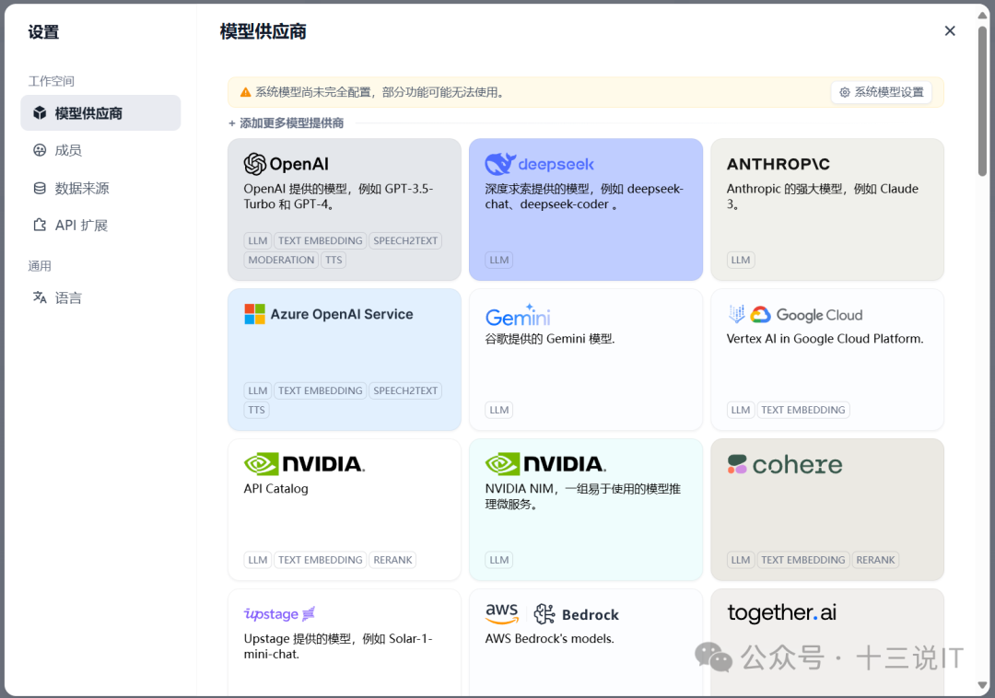Click the warning triangle icon in the banner
Viewport: 995px width, 698px height.
click(x=246, y=93)
